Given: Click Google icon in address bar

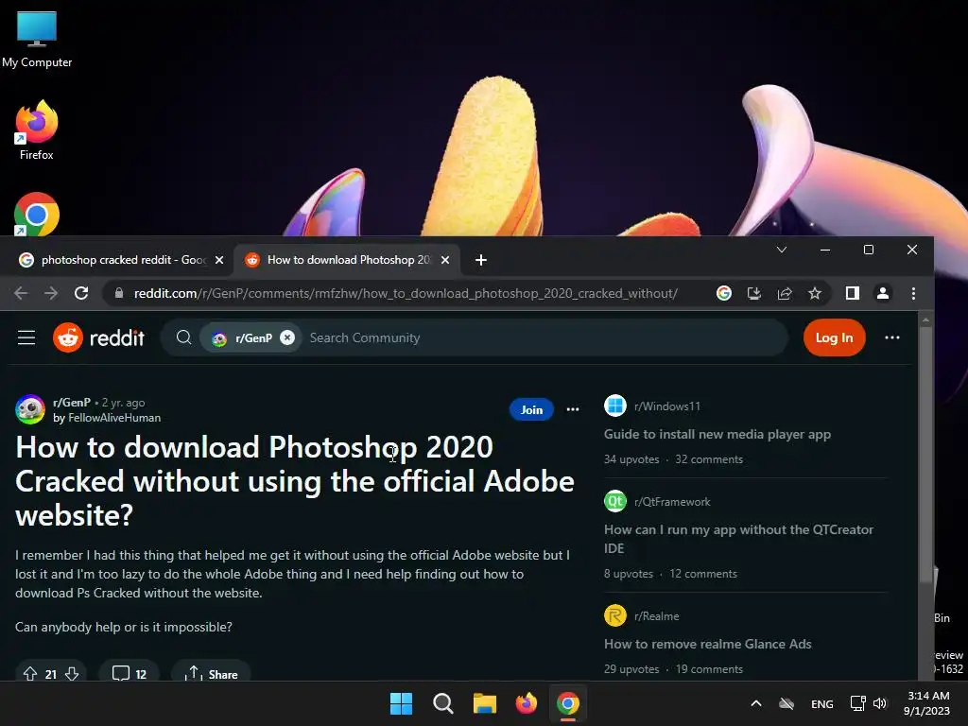Looking at the screenshot, I should click(724, 293).
